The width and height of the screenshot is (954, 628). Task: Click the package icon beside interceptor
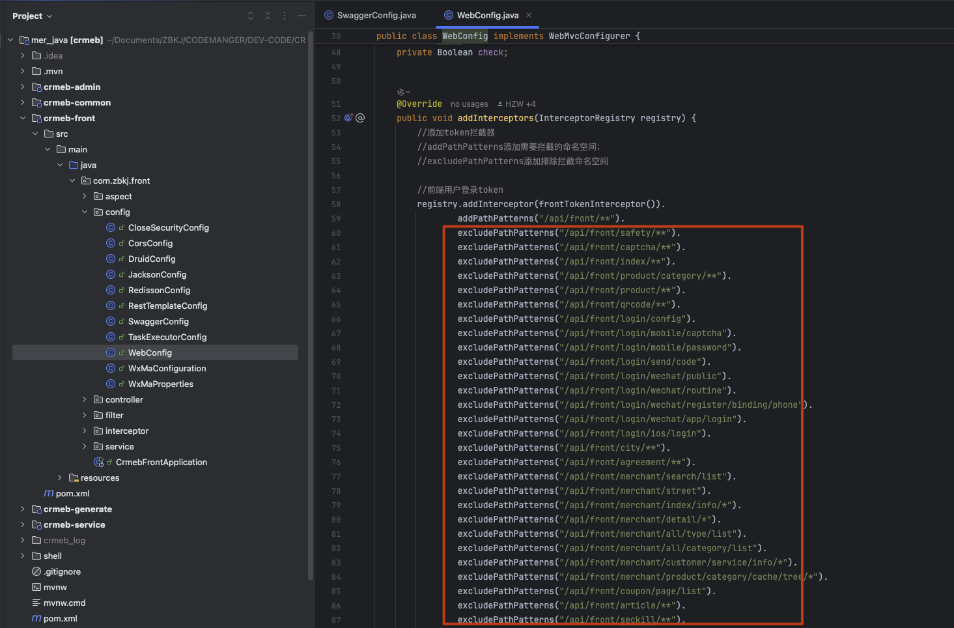pos(98,431)
